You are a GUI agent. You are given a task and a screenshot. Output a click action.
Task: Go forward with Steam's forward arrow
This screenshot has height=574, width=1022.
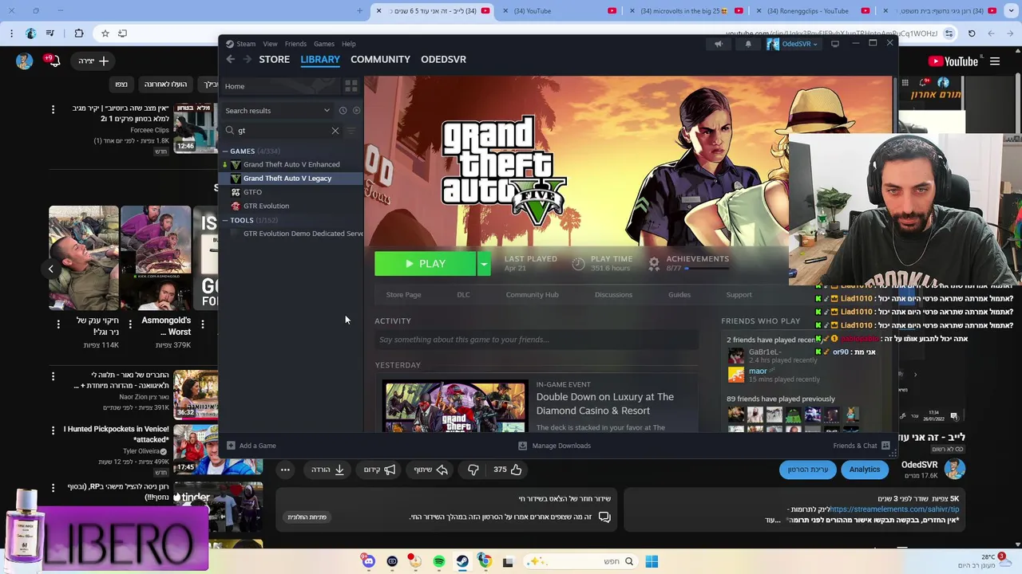click(248, 59)
